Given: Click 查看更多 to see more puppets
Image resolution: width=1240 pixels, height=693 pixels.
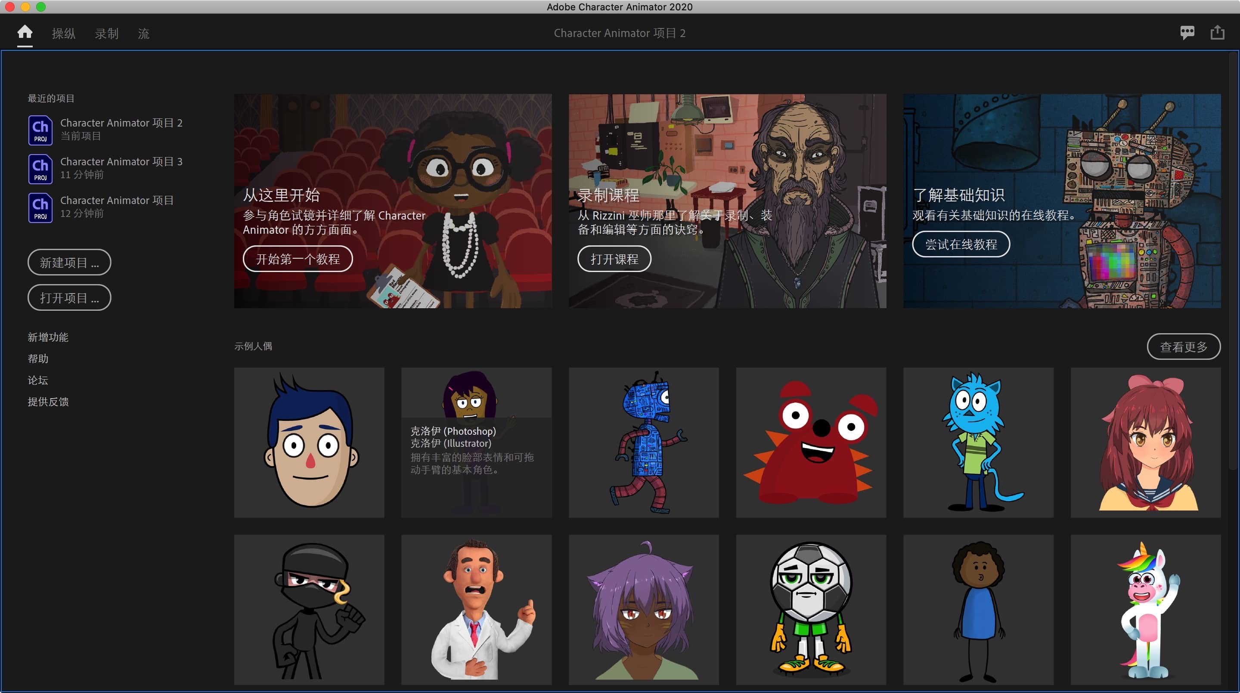Looking at the screenshot, I should pos(1184,346).
